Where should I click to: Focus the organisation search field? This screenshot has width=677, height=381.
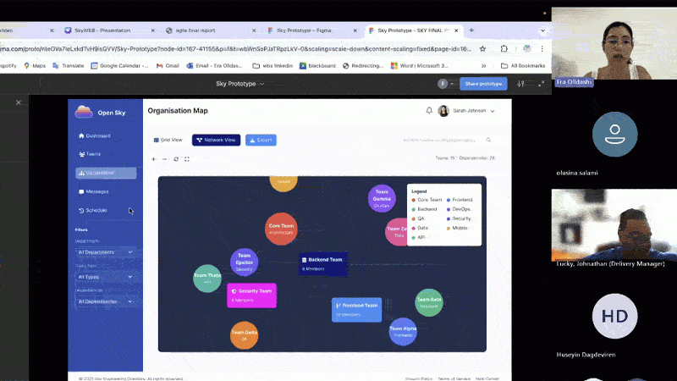click(446, 140)
